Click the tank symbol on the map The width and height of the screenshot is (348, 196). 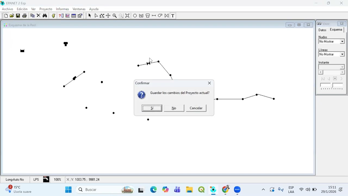(66, 44)
